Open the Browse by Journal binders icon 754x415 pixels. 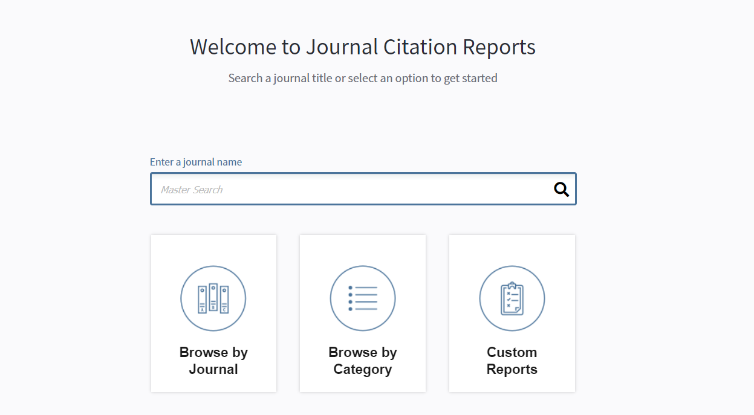[x=213, y=298]
